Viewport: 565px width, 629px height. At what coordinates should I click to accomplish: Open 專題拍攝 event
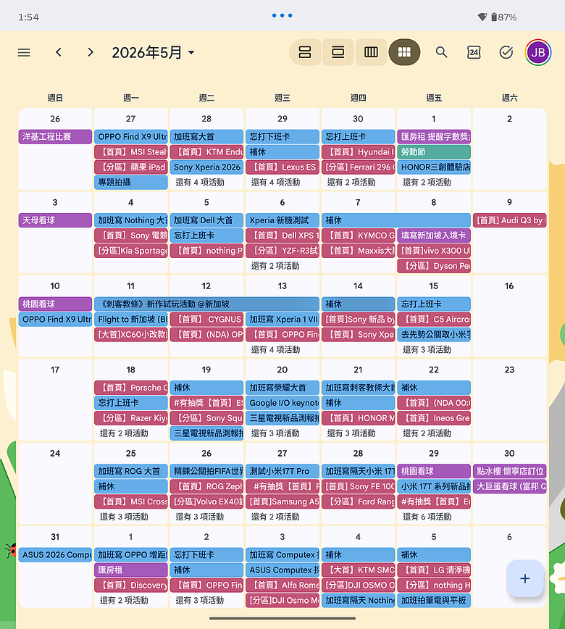point(131,183)
